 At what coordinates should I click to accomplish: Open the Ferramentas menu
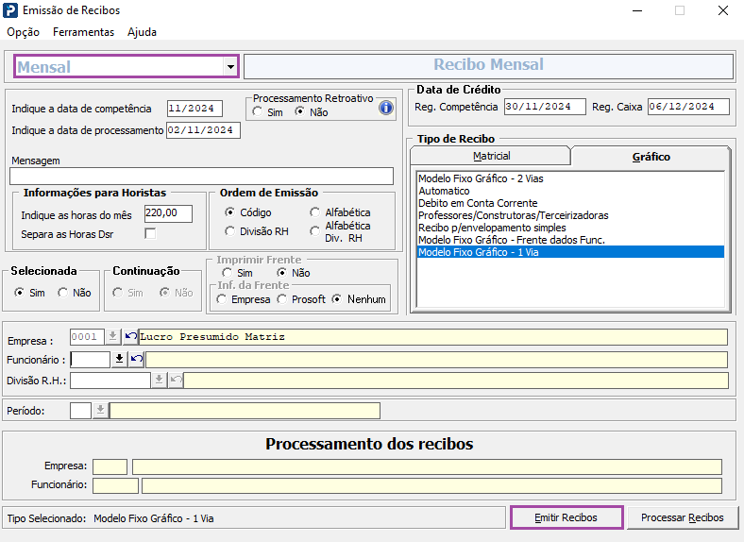pos(83,32)
